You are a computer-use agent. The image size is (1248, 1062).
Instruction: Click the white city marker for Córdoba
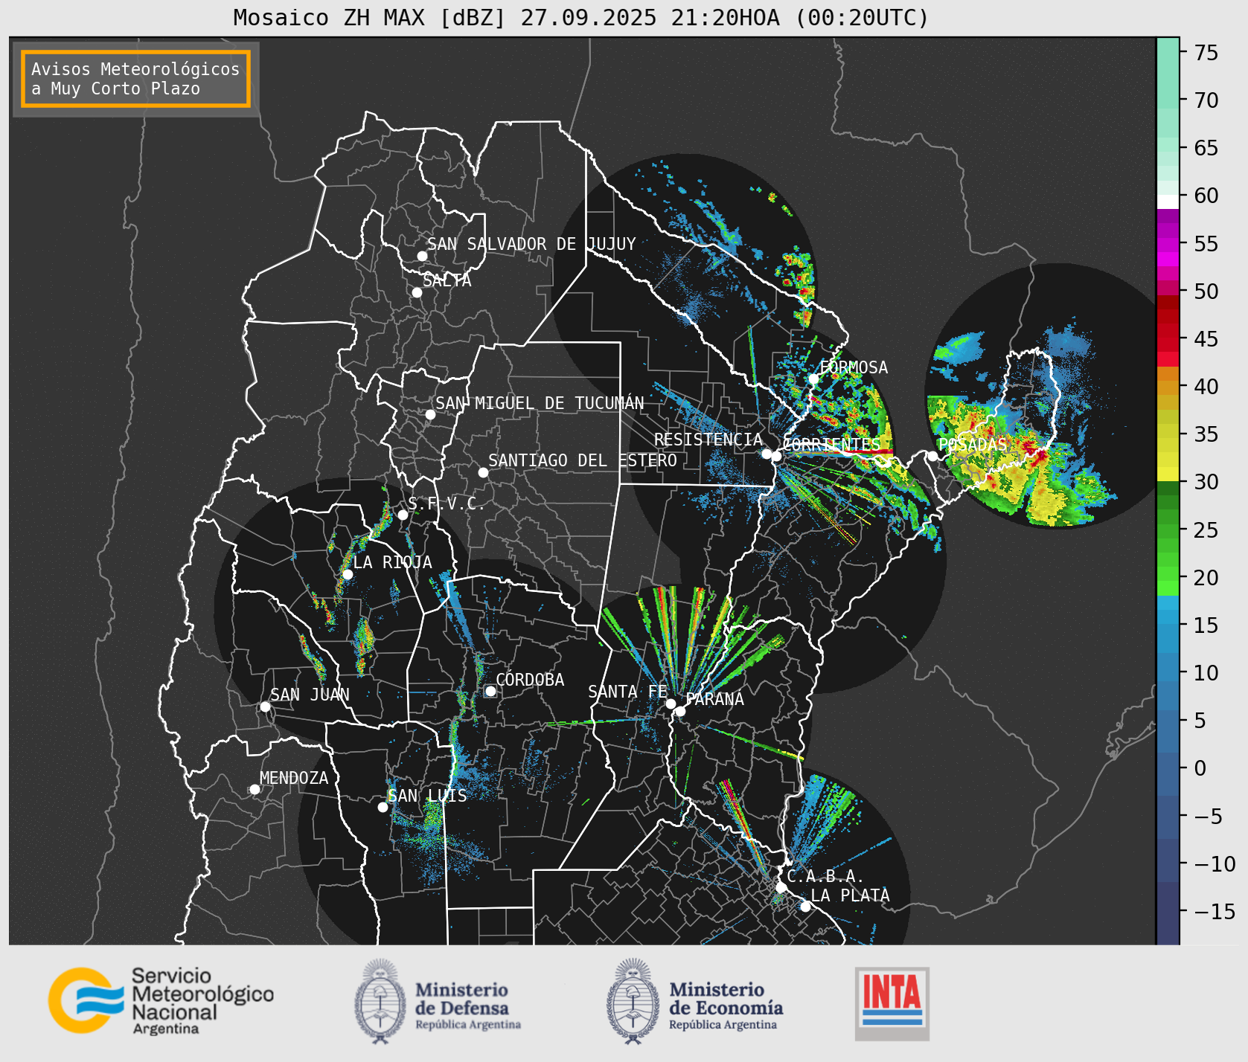point(490,691)
